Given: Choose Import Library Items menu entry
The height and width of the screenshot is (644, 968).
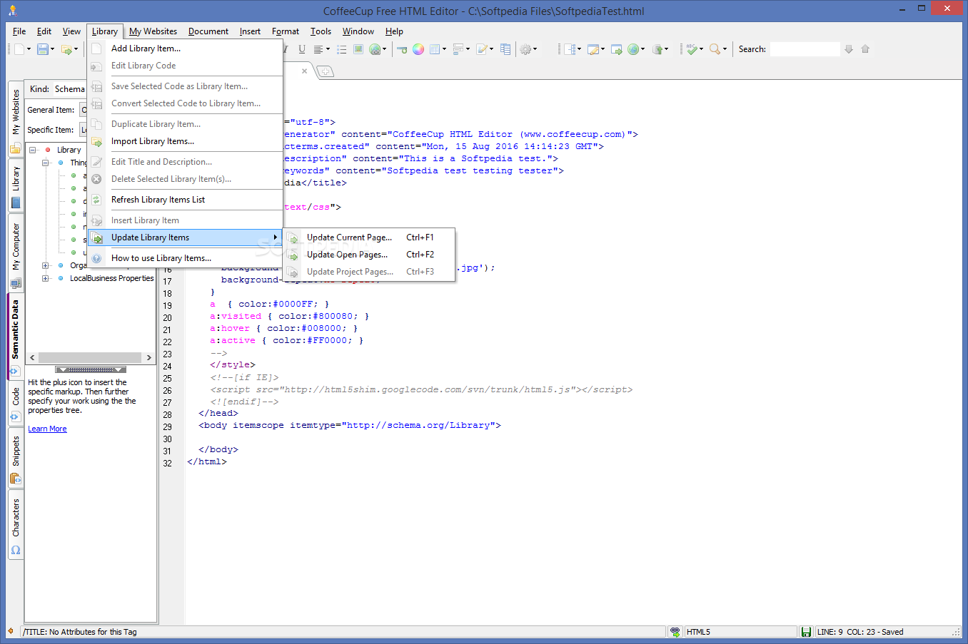Looking at the screenshot, I should [x=186, y=141].
